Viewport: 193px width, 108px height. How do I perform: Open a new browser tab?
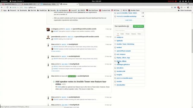coord(81,4)
